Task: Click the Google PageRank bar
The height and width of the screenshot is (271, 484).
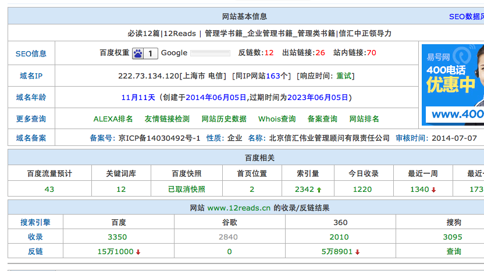Action: click(211, 54)
